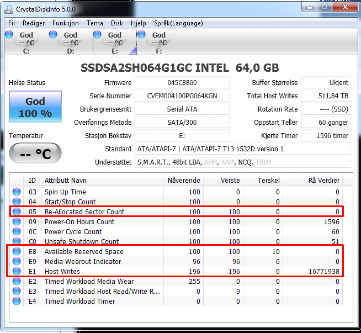
Task: Open the Tema menu
Action: (94, 23)
